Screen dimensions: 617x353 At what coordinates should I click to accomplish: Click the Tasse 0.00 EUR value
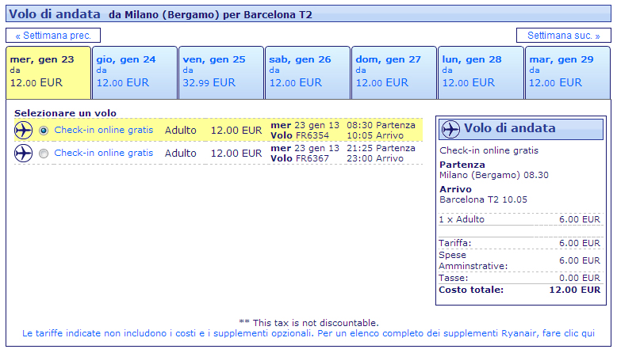pyautogui.click(x=580, y=278)
